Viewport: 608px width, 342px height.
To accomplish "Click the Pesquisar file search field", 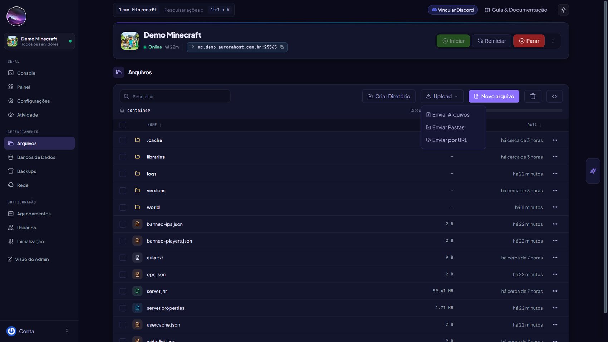I will (x=175, y=96).
